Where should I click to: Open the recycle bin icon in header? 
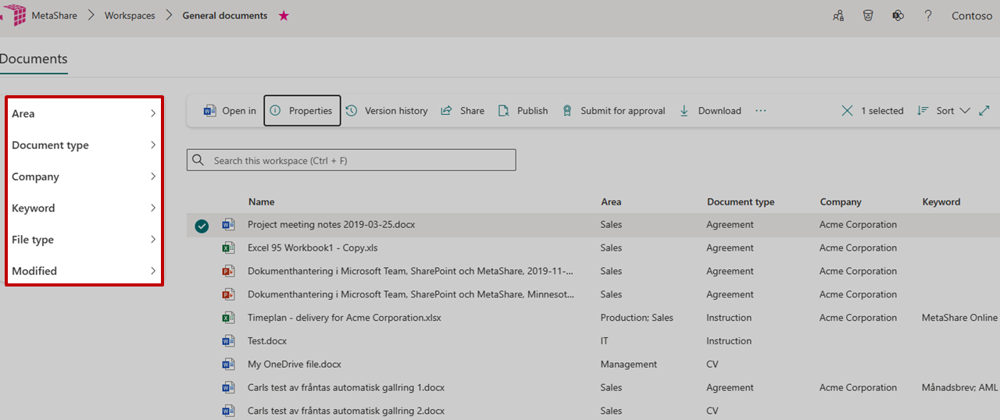point(868,16)
